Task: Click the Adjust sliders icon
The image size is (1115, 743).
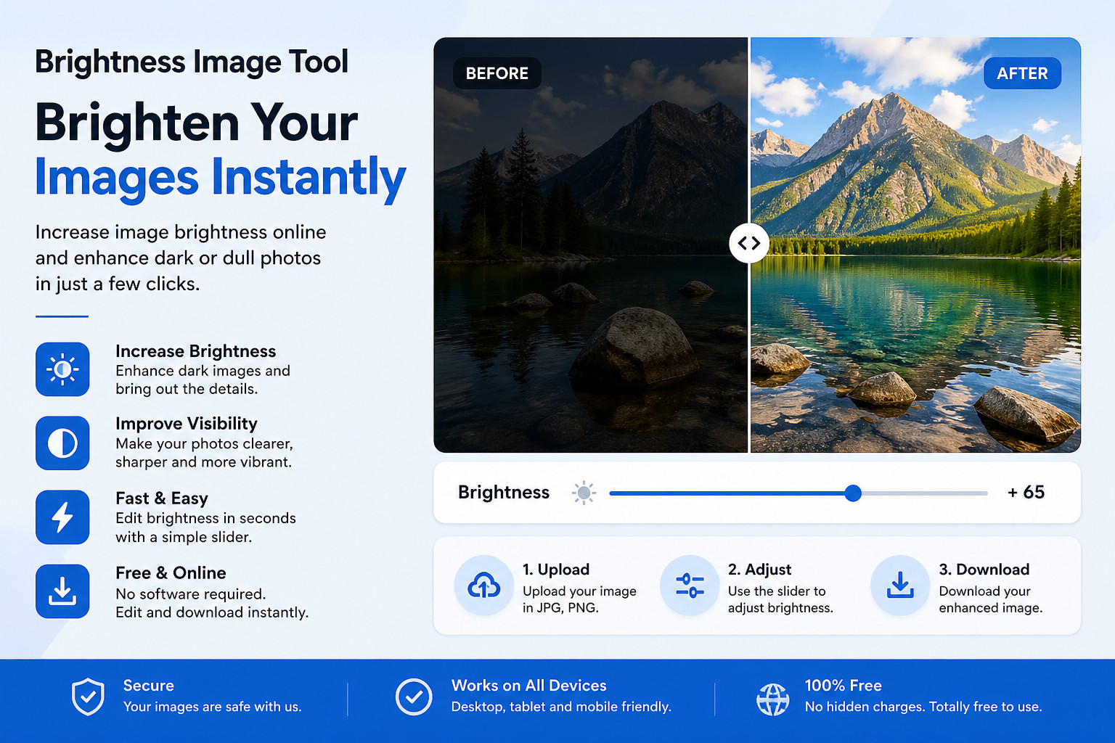Action: coord(690,586)
